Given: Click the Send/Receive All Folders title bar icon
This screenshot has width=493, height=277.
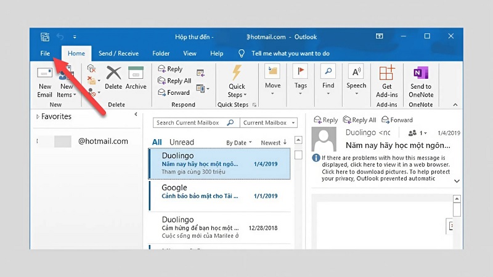Looking at the screenshot, I should tap(45, 37).
